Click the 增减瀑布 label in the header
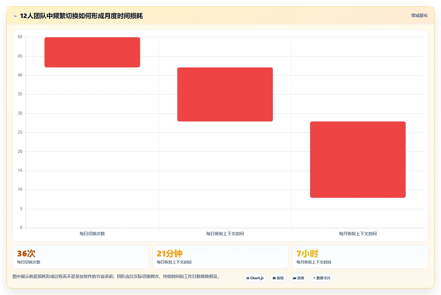Image resolution: width=441 pixels, height=295 pixels. coord(419,15)
